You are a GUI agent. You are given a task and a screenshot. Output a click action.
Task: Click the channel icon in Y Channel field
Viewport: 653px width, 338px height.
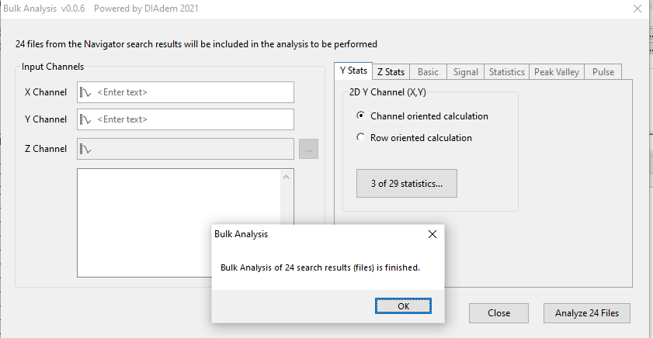(86, 119)
